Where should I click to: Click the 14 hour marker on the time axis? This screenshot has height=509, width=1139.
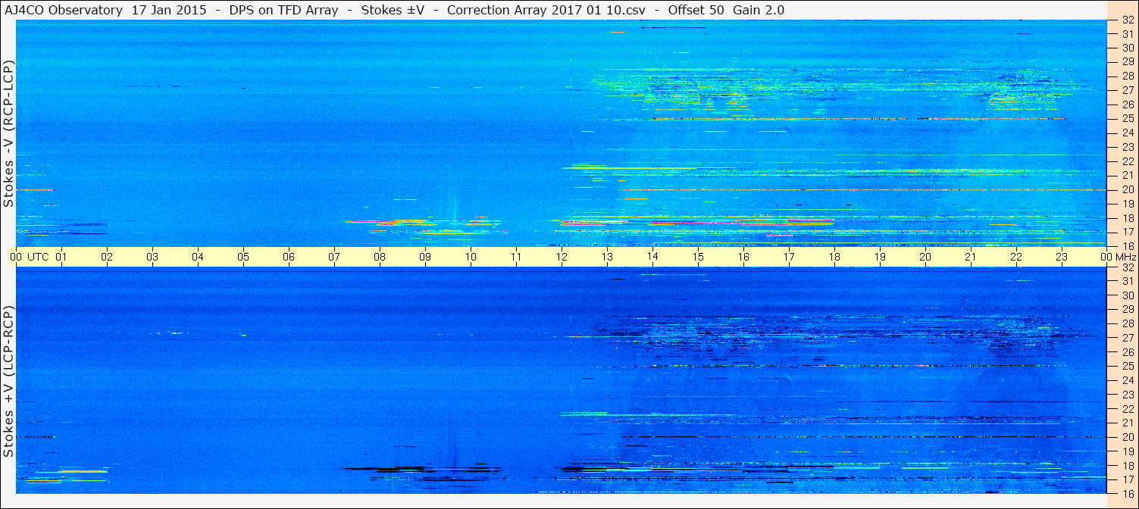pos(652,258)
